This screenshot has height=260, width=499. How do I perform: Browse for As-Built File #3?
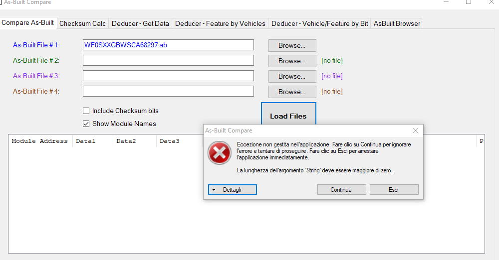(292, 76)
